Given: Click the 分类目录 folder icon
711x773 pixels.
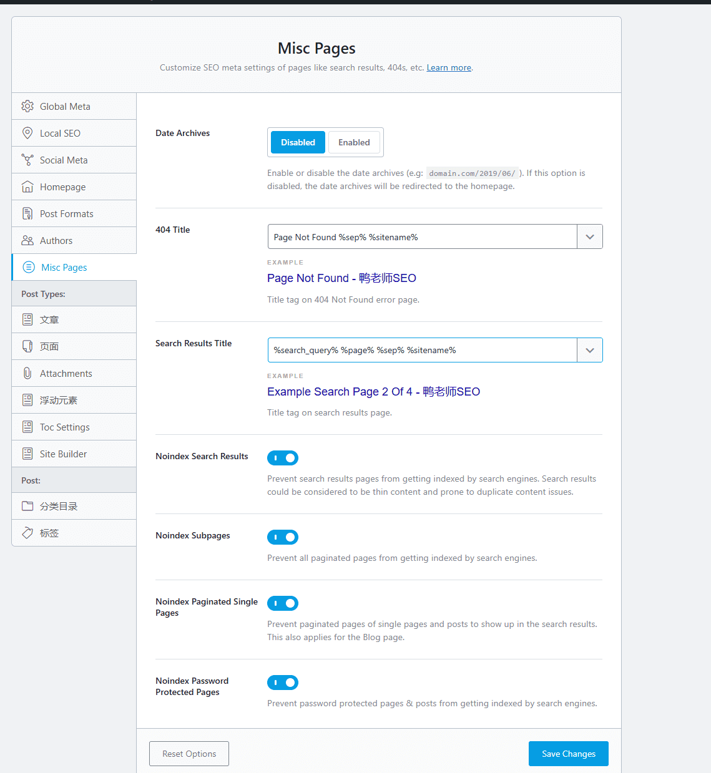Looking at the screenshot, I should click(x=27, y=506).
